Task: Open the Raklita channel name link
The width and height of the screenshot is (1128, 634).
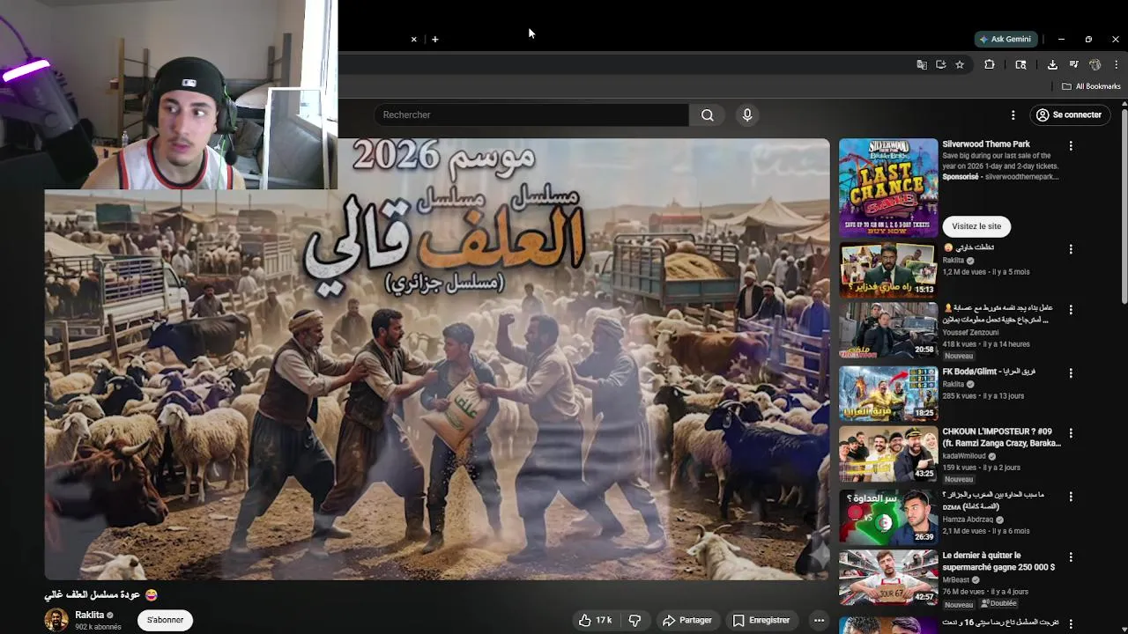Action: tap(90, 615)
